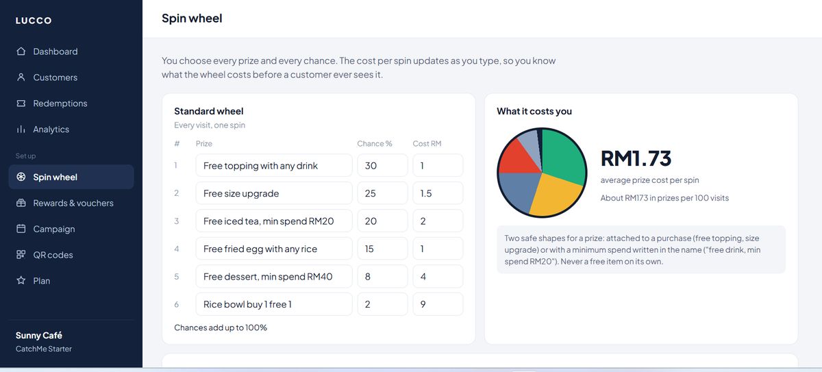Click the red pie chart slice
This screenshot has width=822, height=372.
click(518, 158)
